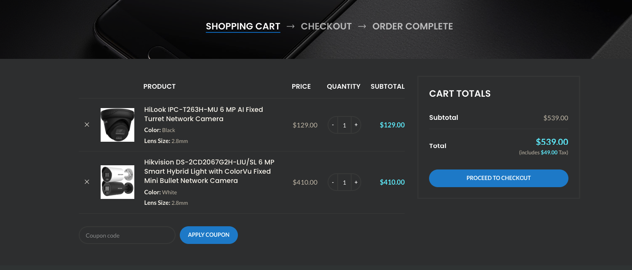Decrease quantity of HiLook turret camera
The height and width of the screenshot is (270, 632).
pos(333,125)
